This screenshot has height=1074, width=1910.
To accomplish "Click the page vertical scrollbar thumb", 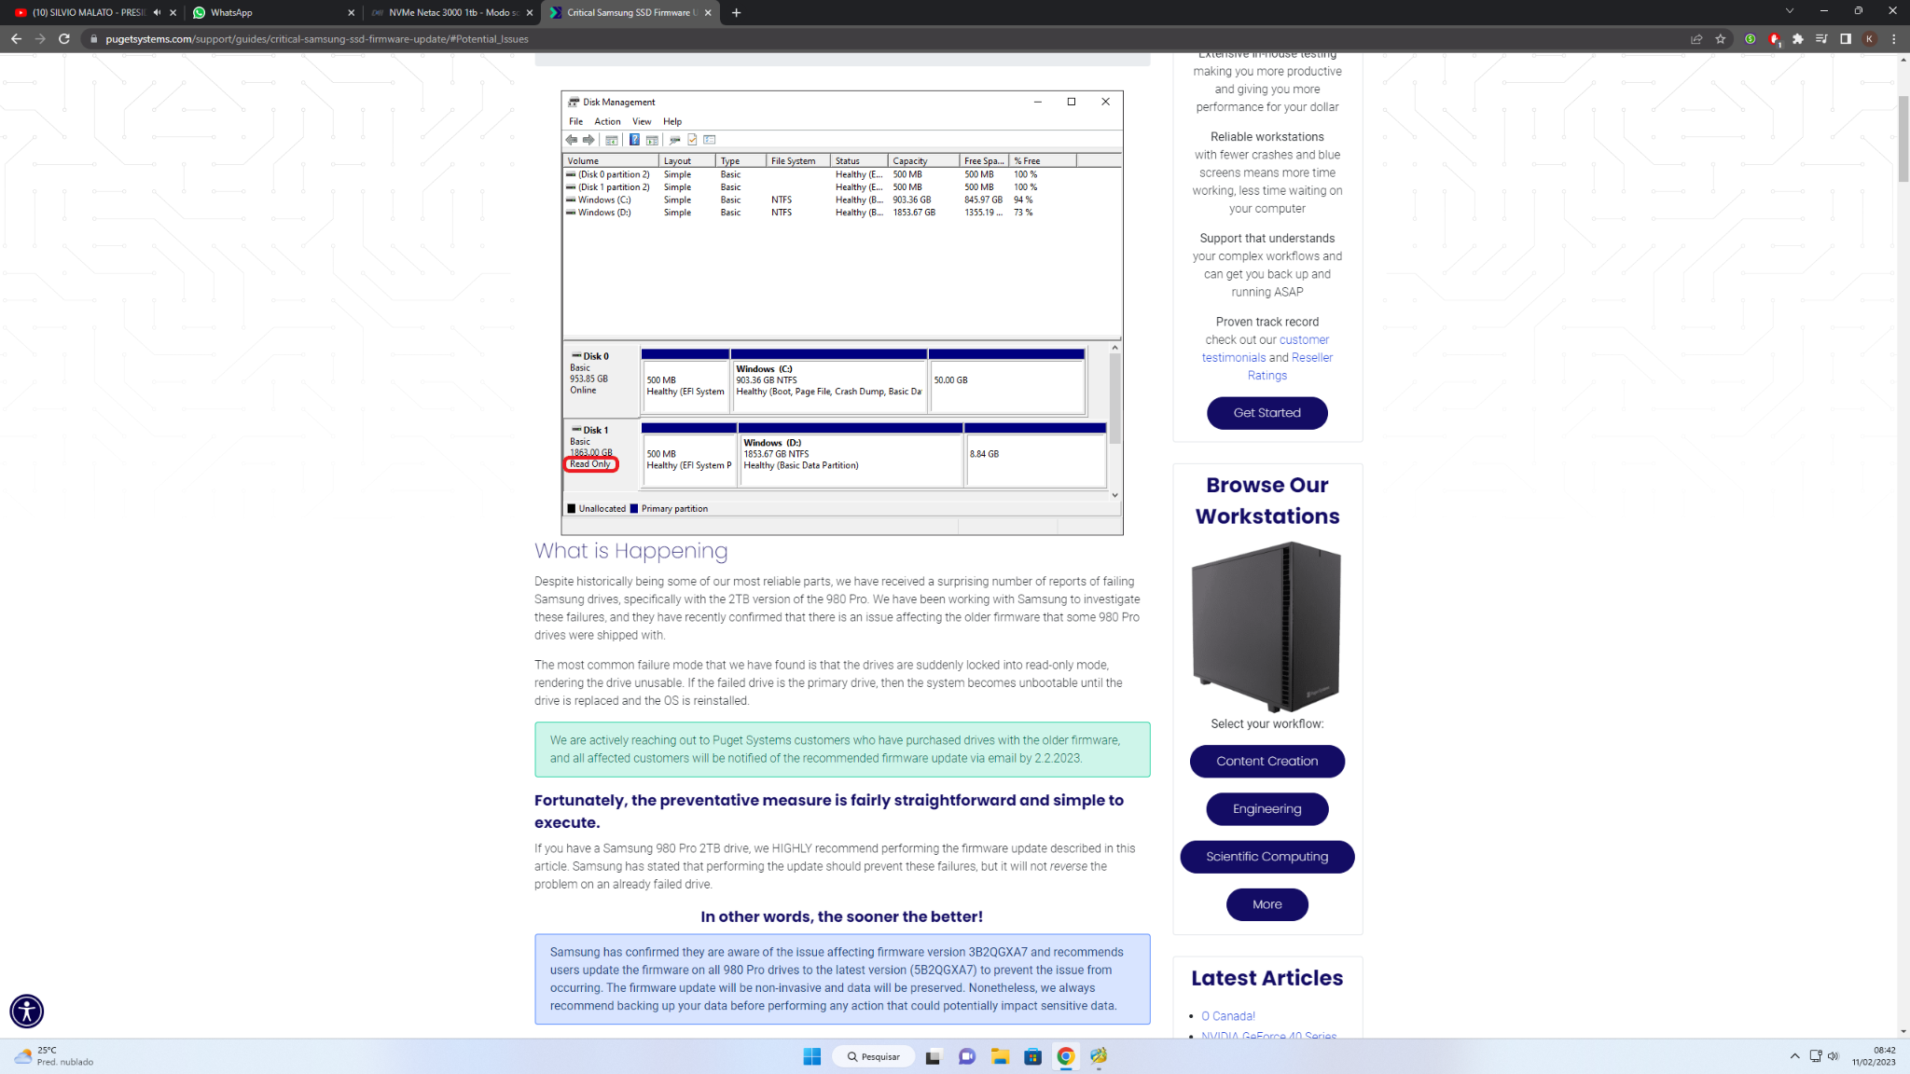I will pos(1903,138).
